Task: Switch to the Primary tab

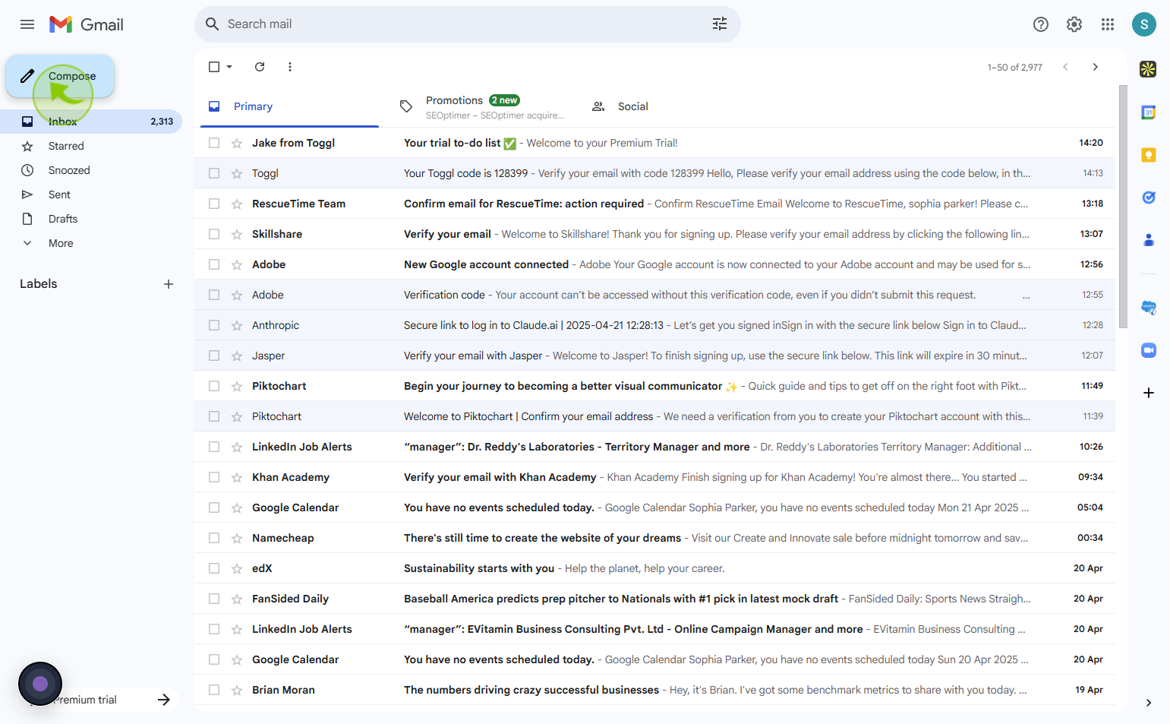Action: click(x=289, y=106)
